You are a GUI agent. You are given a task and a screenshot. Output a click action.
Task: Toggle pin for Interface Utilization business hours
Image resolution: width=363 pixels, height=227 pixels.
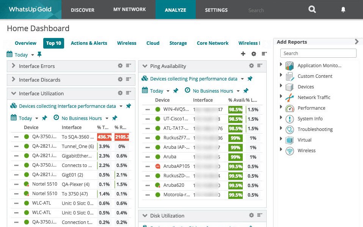pyautogui.click(x=115, y=118)
